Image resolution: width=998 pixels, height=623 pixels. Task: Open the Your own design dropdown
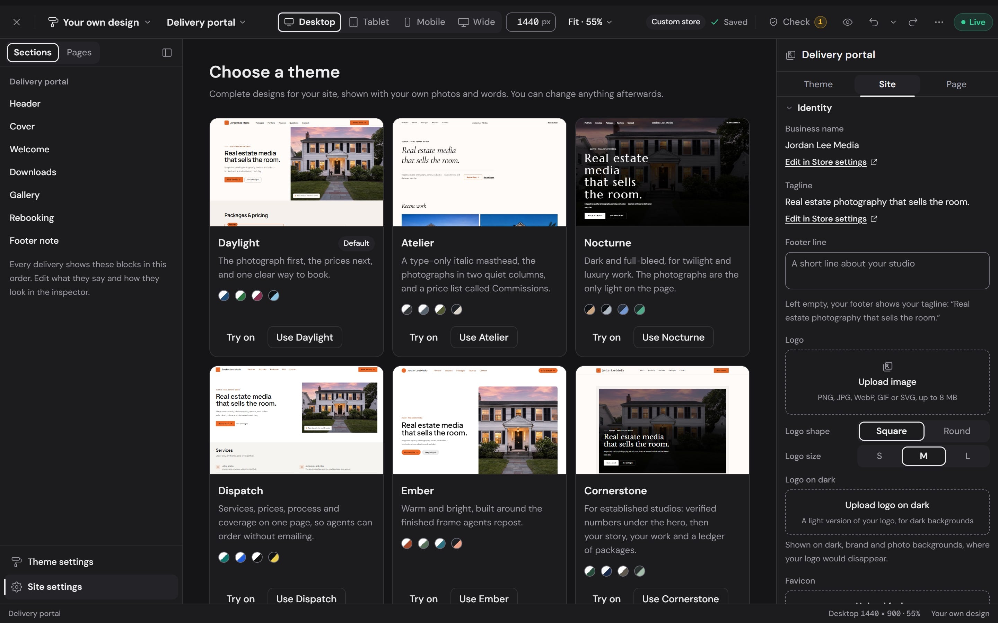(99, 22)
